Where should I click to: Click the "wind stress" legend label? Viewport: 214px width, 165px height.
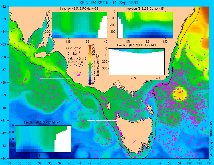pos(74,48)
